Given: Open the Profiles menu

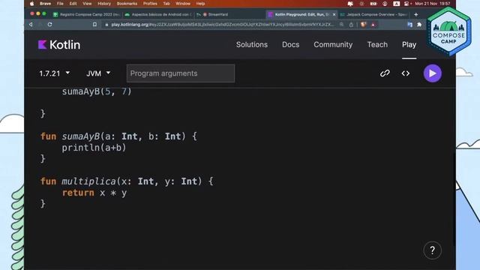Looking at the screenshot, I should click(150, 4).
